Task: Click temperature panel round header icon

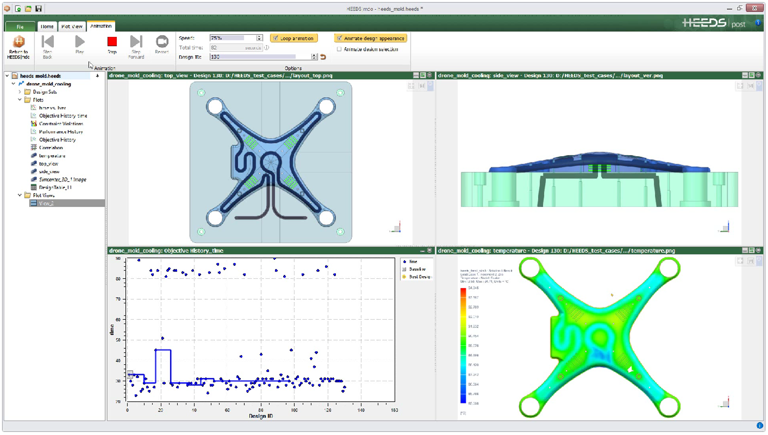Action: [x=758, y=251]
